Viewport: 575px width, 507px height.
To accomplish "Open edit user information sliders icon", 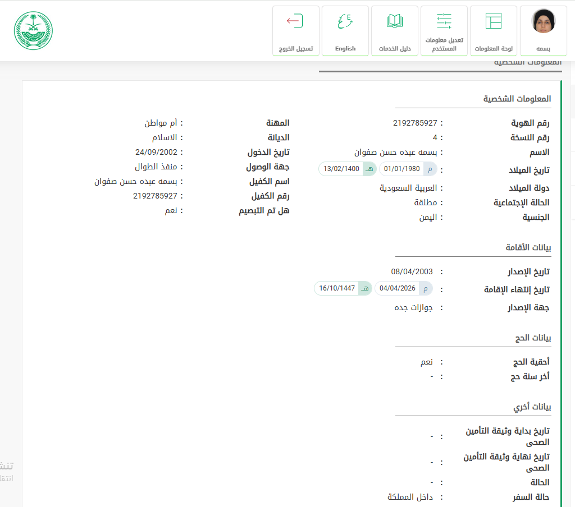I will (444, 21).
